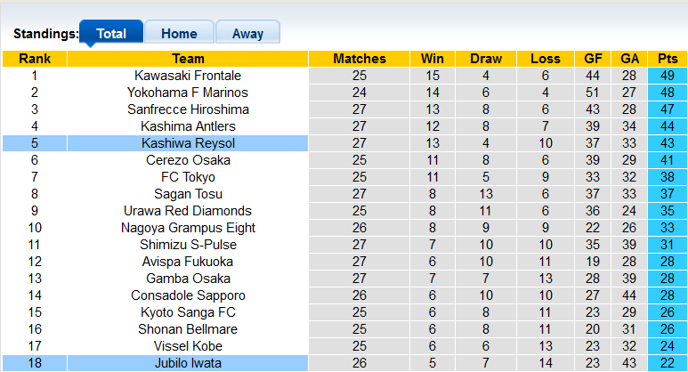Screen dimensions: 688x372
Task: Open Urawa Red Diamonds team link
Action: coord(188,211)
